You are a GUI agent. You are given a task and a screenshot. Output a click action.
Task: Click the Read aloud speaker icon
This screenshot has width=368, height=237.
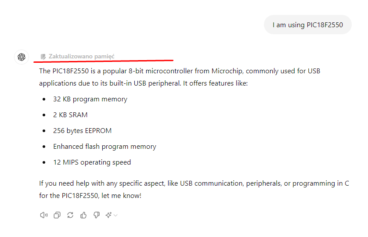[43, 215]
